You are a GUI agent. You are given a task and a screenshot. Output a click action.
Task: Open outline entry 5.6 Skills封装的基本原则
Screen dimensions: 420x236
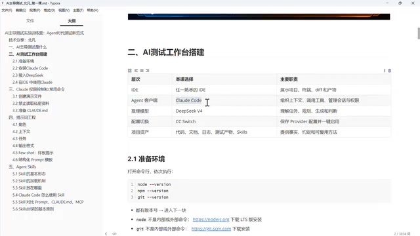(x=33, y=209)
